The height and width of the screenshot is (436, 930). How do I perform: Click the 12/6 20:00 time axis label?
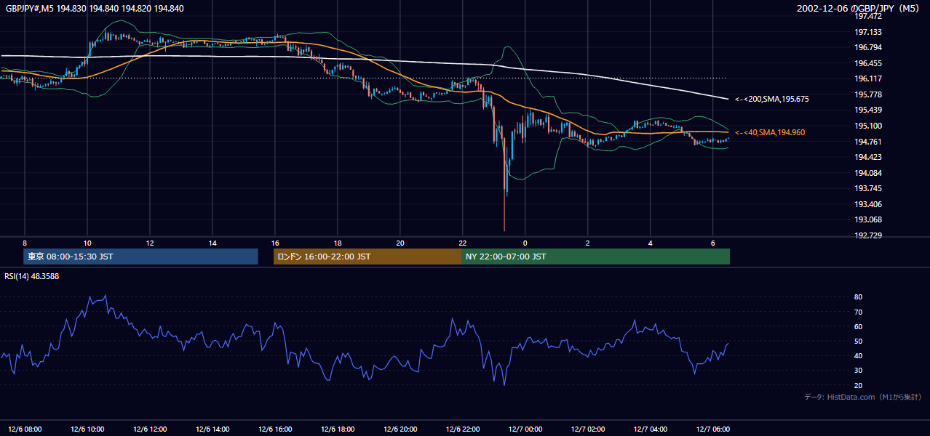[400, 429]
